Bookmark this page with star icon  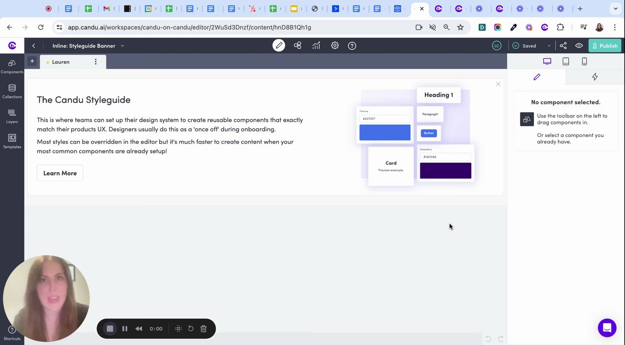461,27
